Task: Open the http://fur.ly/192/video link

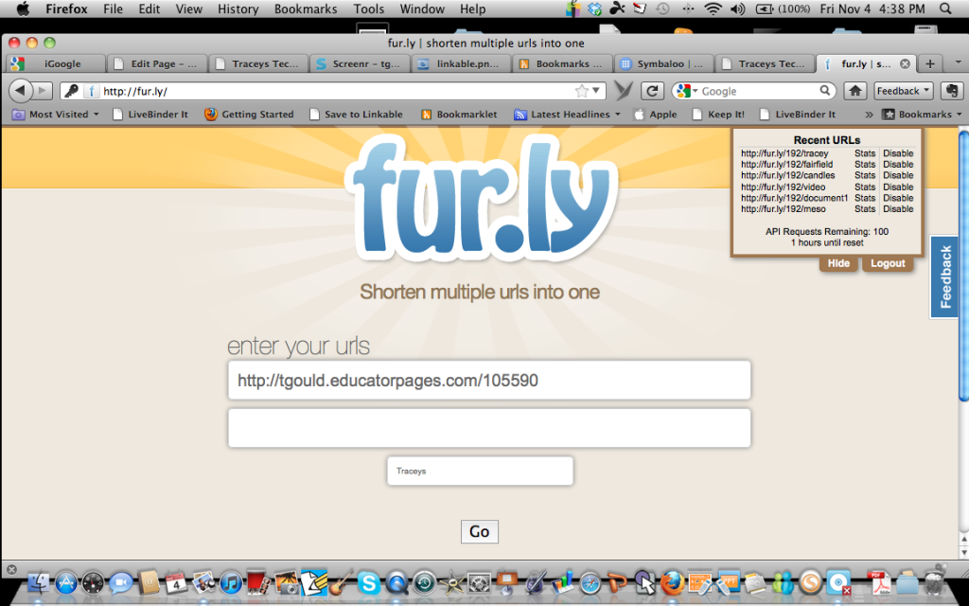Action: [783, 187]
